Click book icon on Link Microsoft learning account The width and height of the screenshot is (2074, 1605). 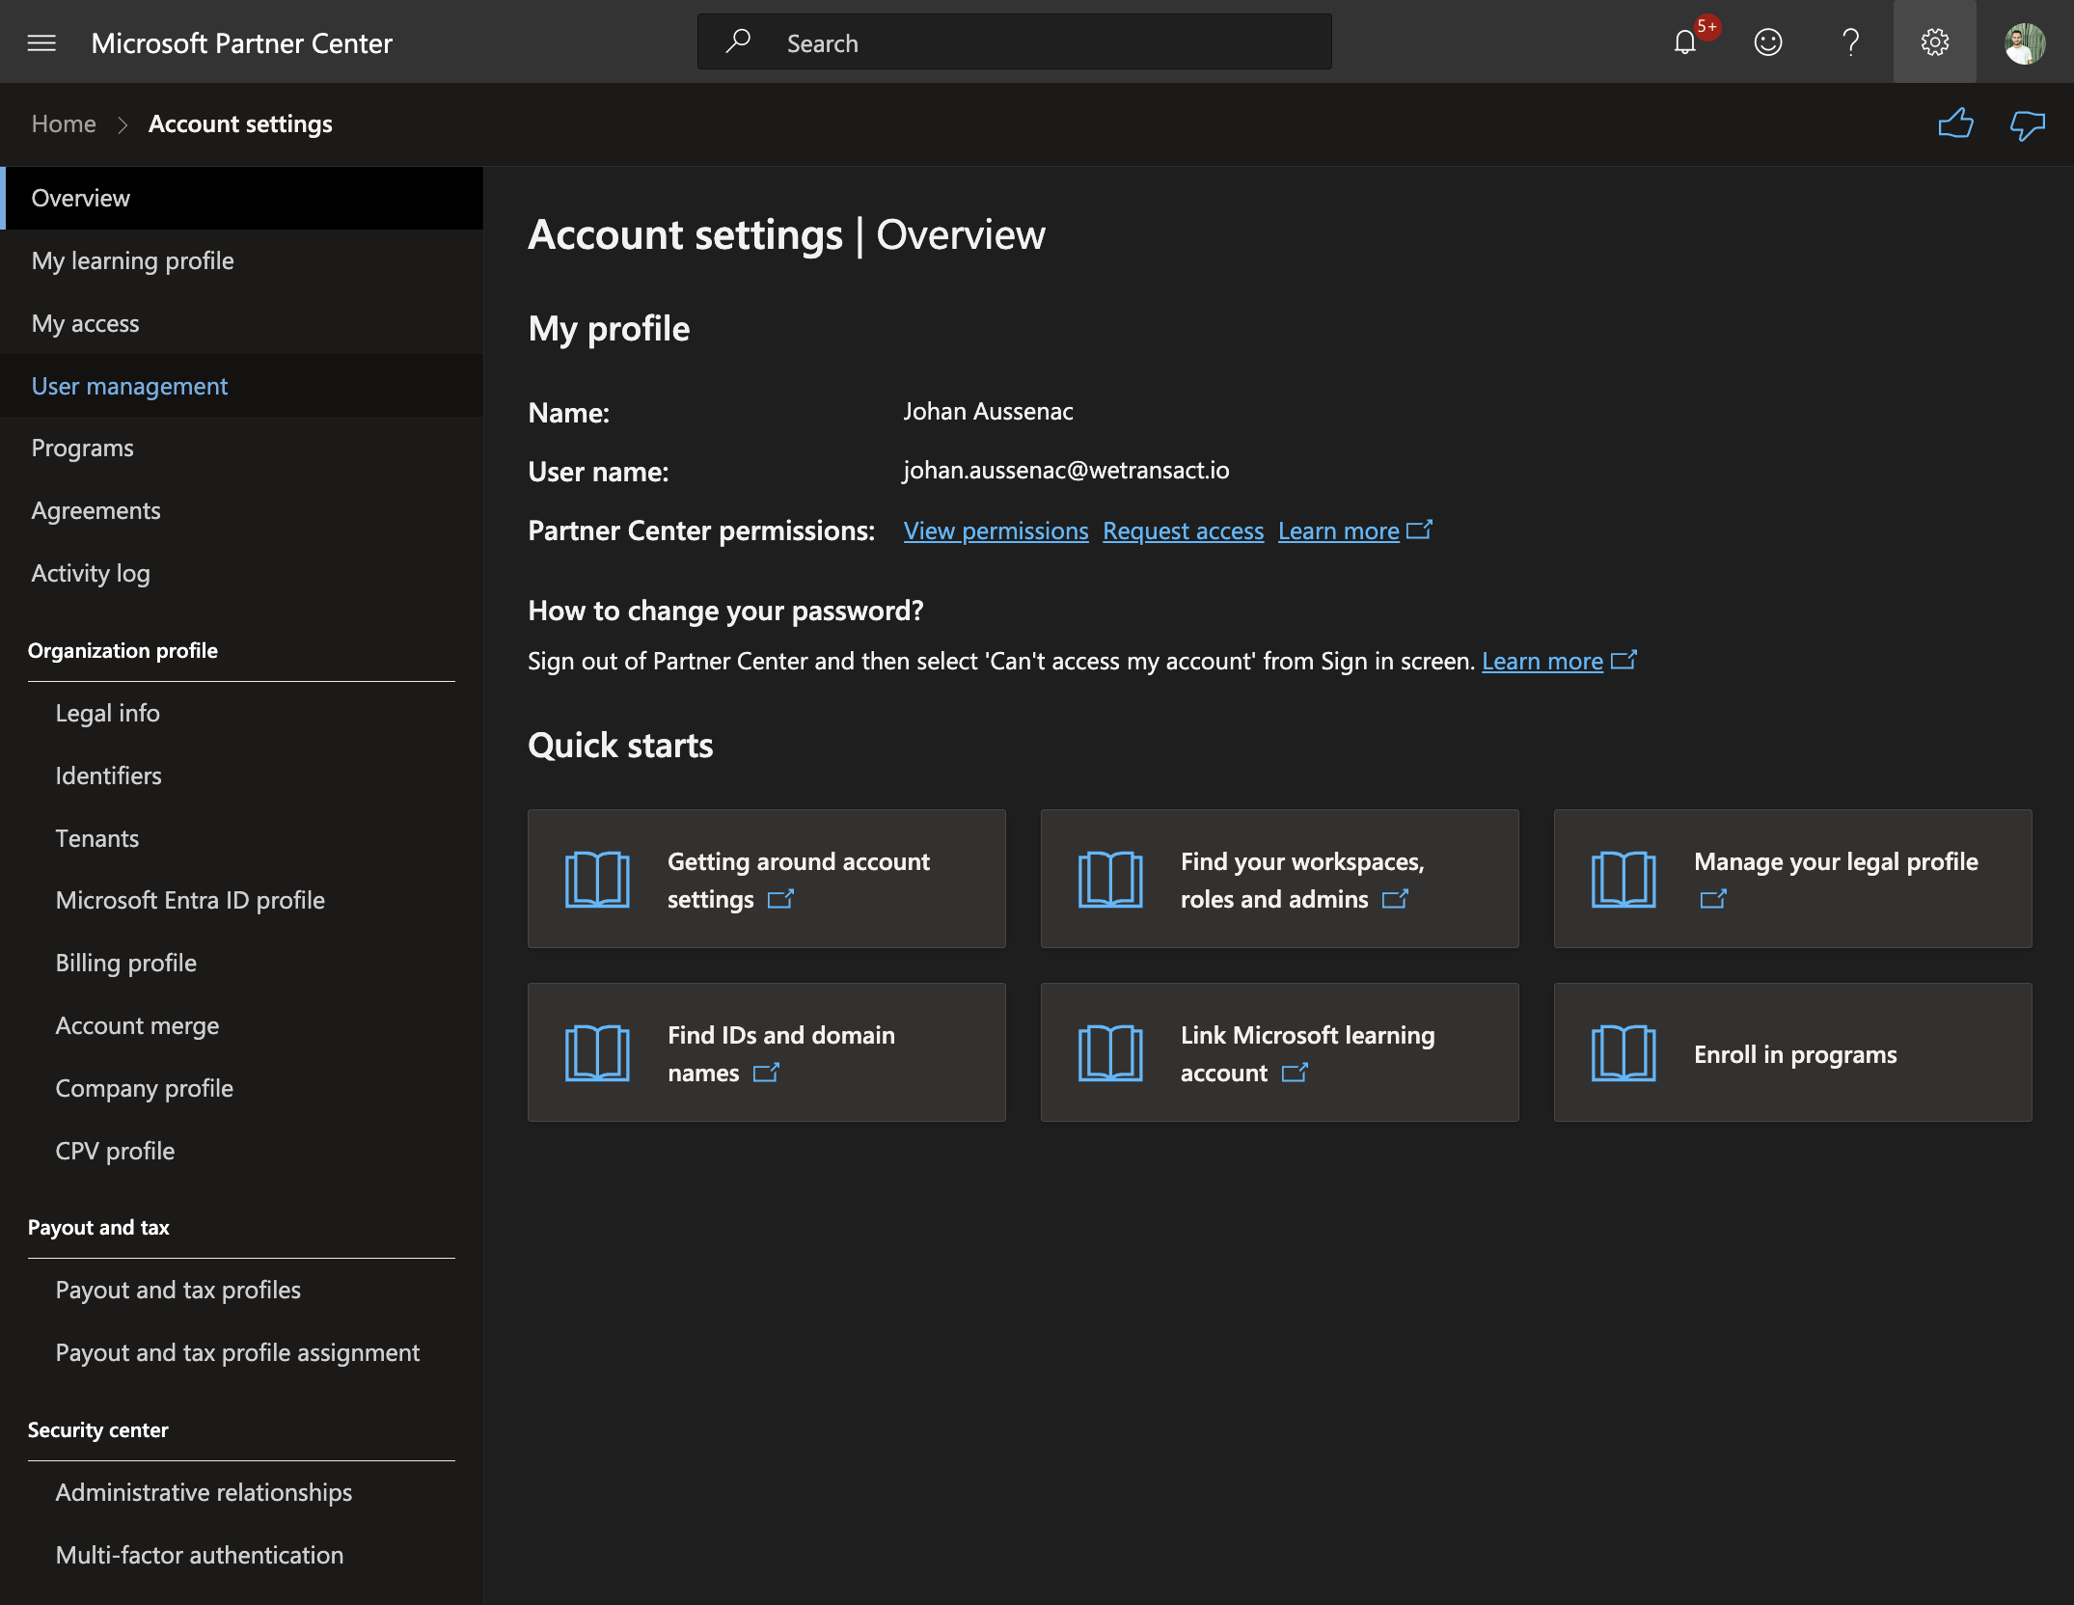click(x=1110, y=1052)
